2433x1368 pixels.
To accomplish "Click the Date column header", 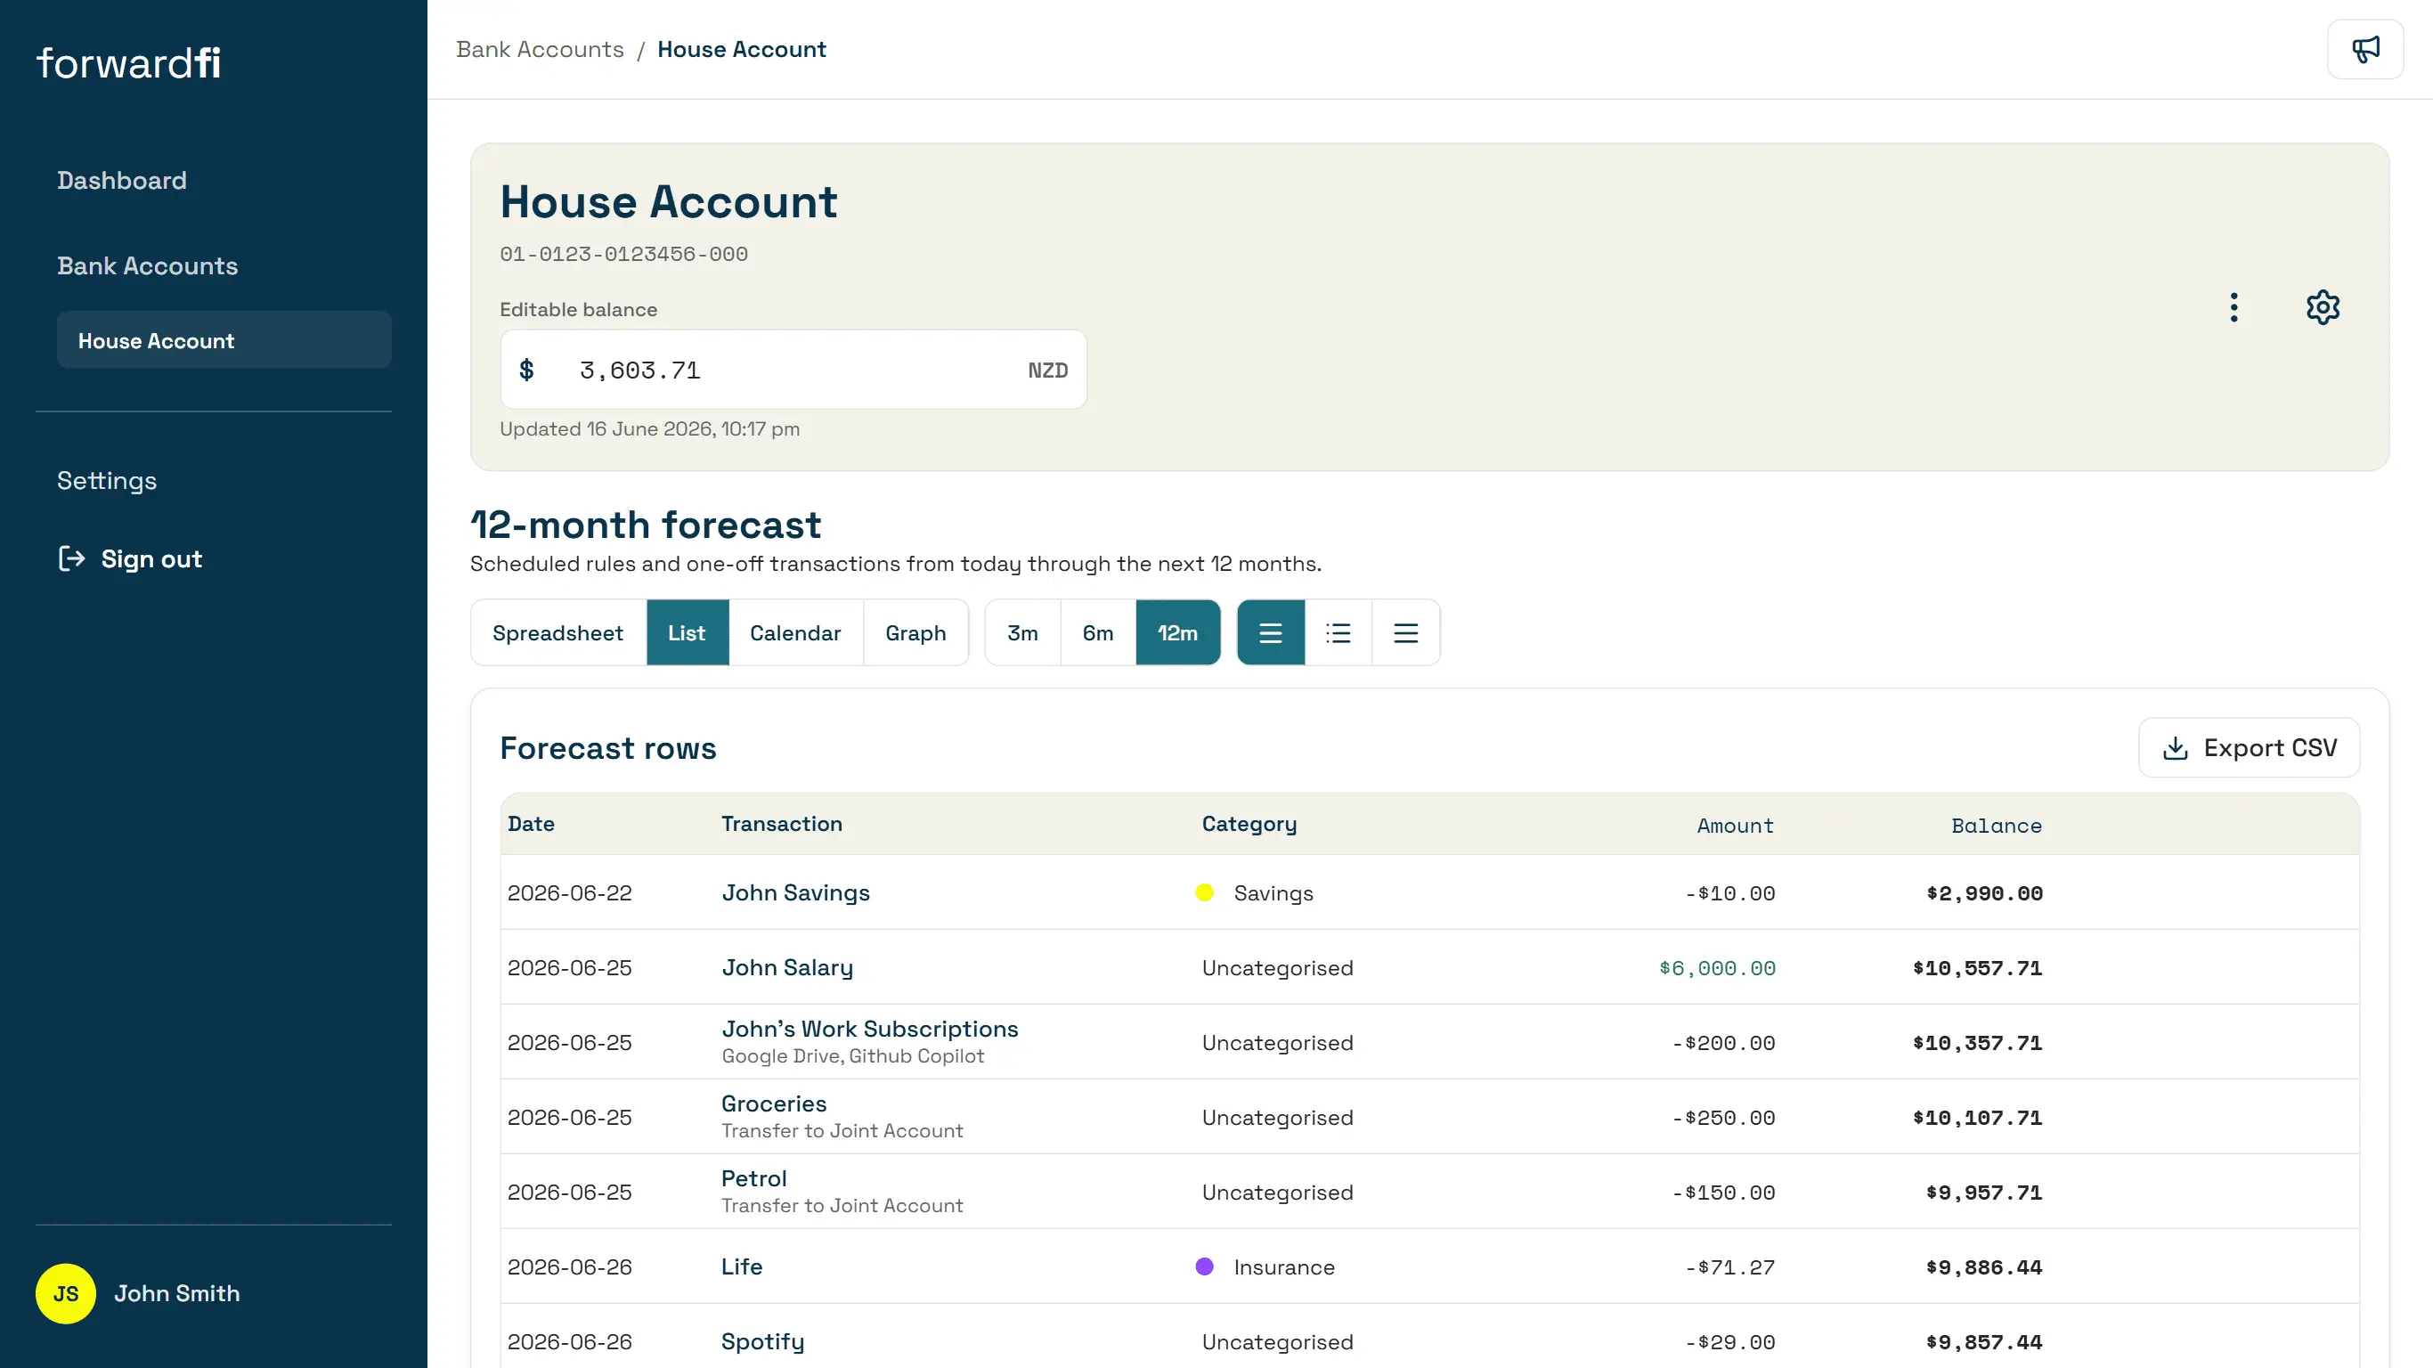I will 531,824.
